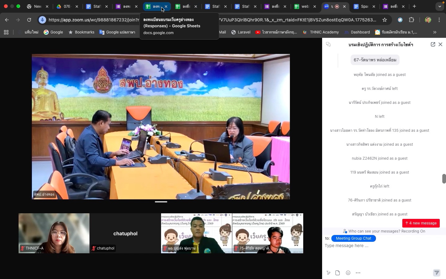This screenshot has height=279, width=446.
Task: Pop out the chat panel into new window
Action: [433, 44]
